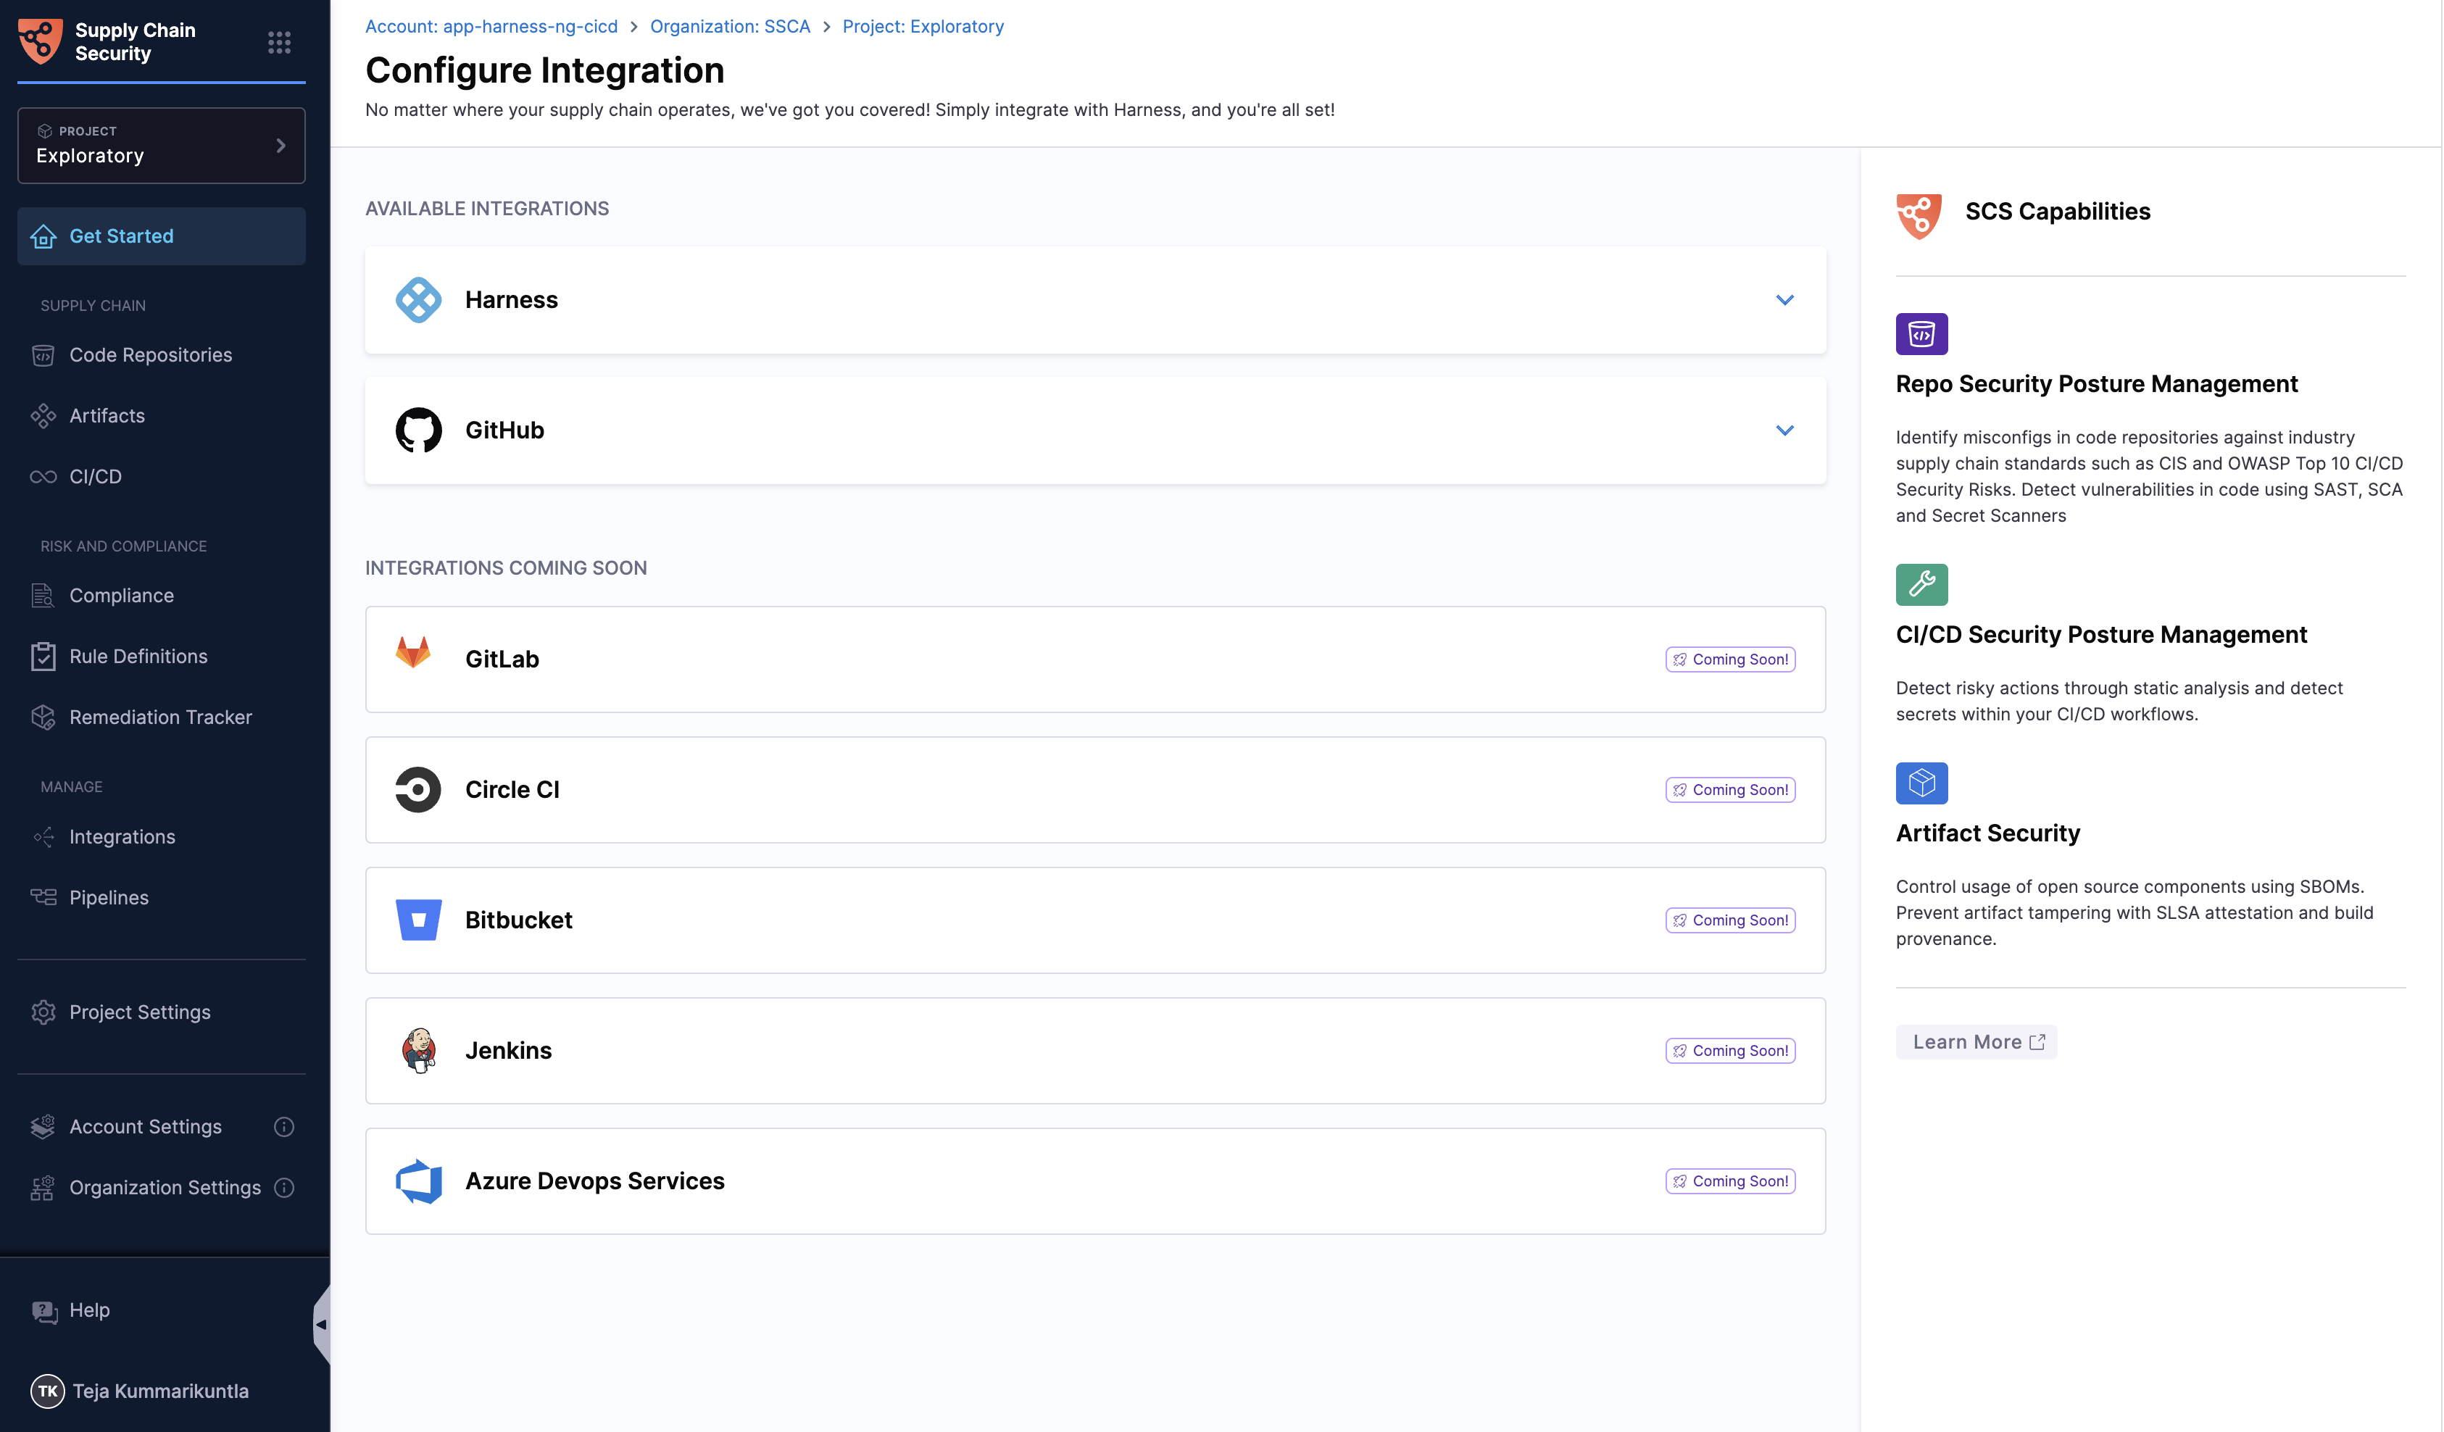Open Remediation Tracker menu item

coord(160,717)
